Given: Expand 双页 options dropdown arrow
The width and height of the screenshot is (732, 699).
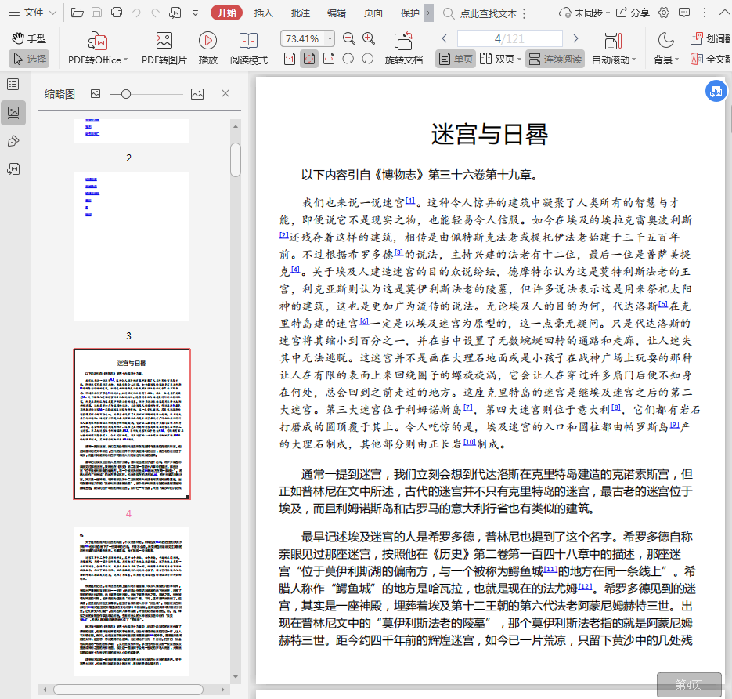Looking at the screenshot, I should (x=519, y=60).
